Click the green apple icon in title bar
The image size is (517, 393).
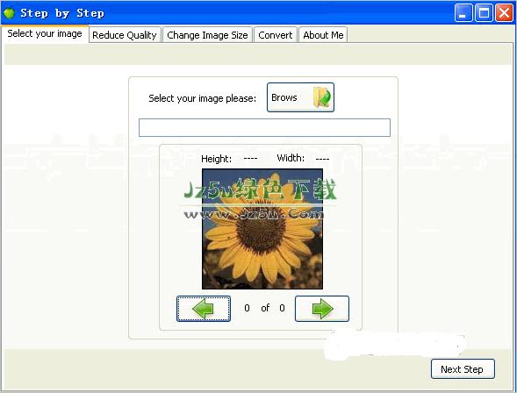(x=10, y=13)
